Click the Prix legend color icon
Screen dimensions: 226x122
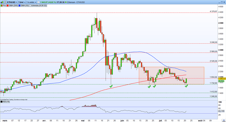pyautogui.click(x=1, y=6)
